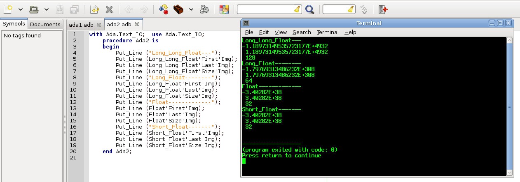Image resolution: width=520 pixels, height=182 pixels.
Task: Expand the recent files dropdown arrow
Action: [46, 9]
